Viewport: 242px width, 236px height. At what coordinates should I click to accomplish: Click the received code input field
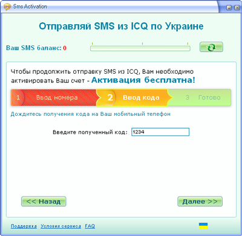pos(160,132)
